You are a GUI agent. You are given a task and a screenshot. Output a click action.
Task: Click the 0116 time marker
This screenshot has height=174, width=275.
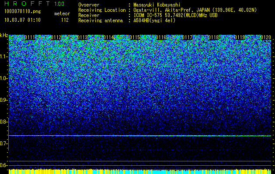click(x=161, y=37)
